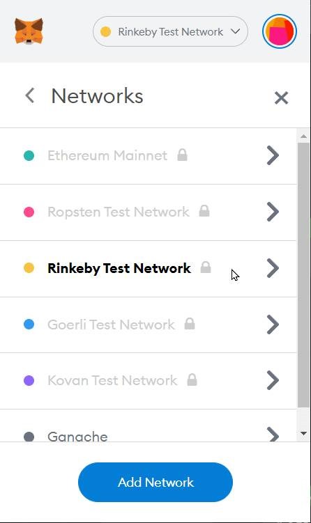Select the Rinkeby Test Network entry
The width and height of the screenshot is (311, 523).
(148, 269)
